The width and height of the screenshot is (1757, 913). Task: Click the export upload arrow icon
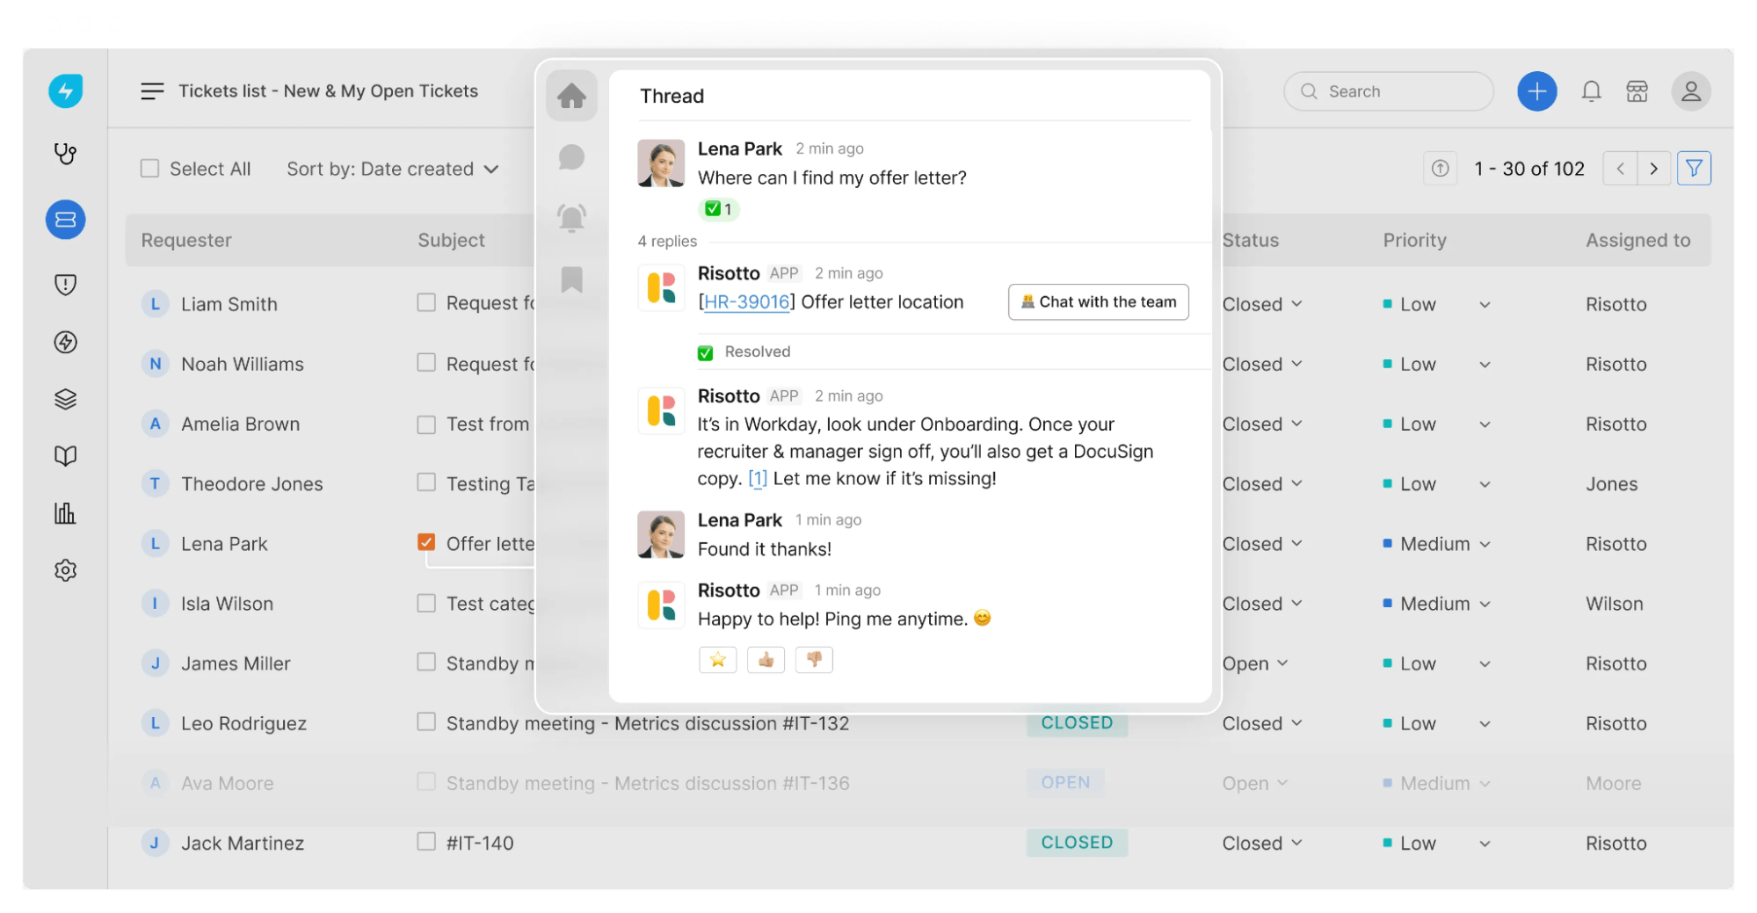1440,168
